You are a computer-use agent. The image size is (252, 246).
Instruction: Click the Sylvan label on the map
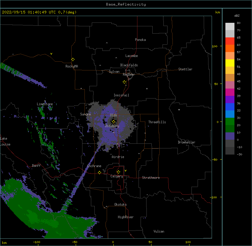tap(114, 72)
